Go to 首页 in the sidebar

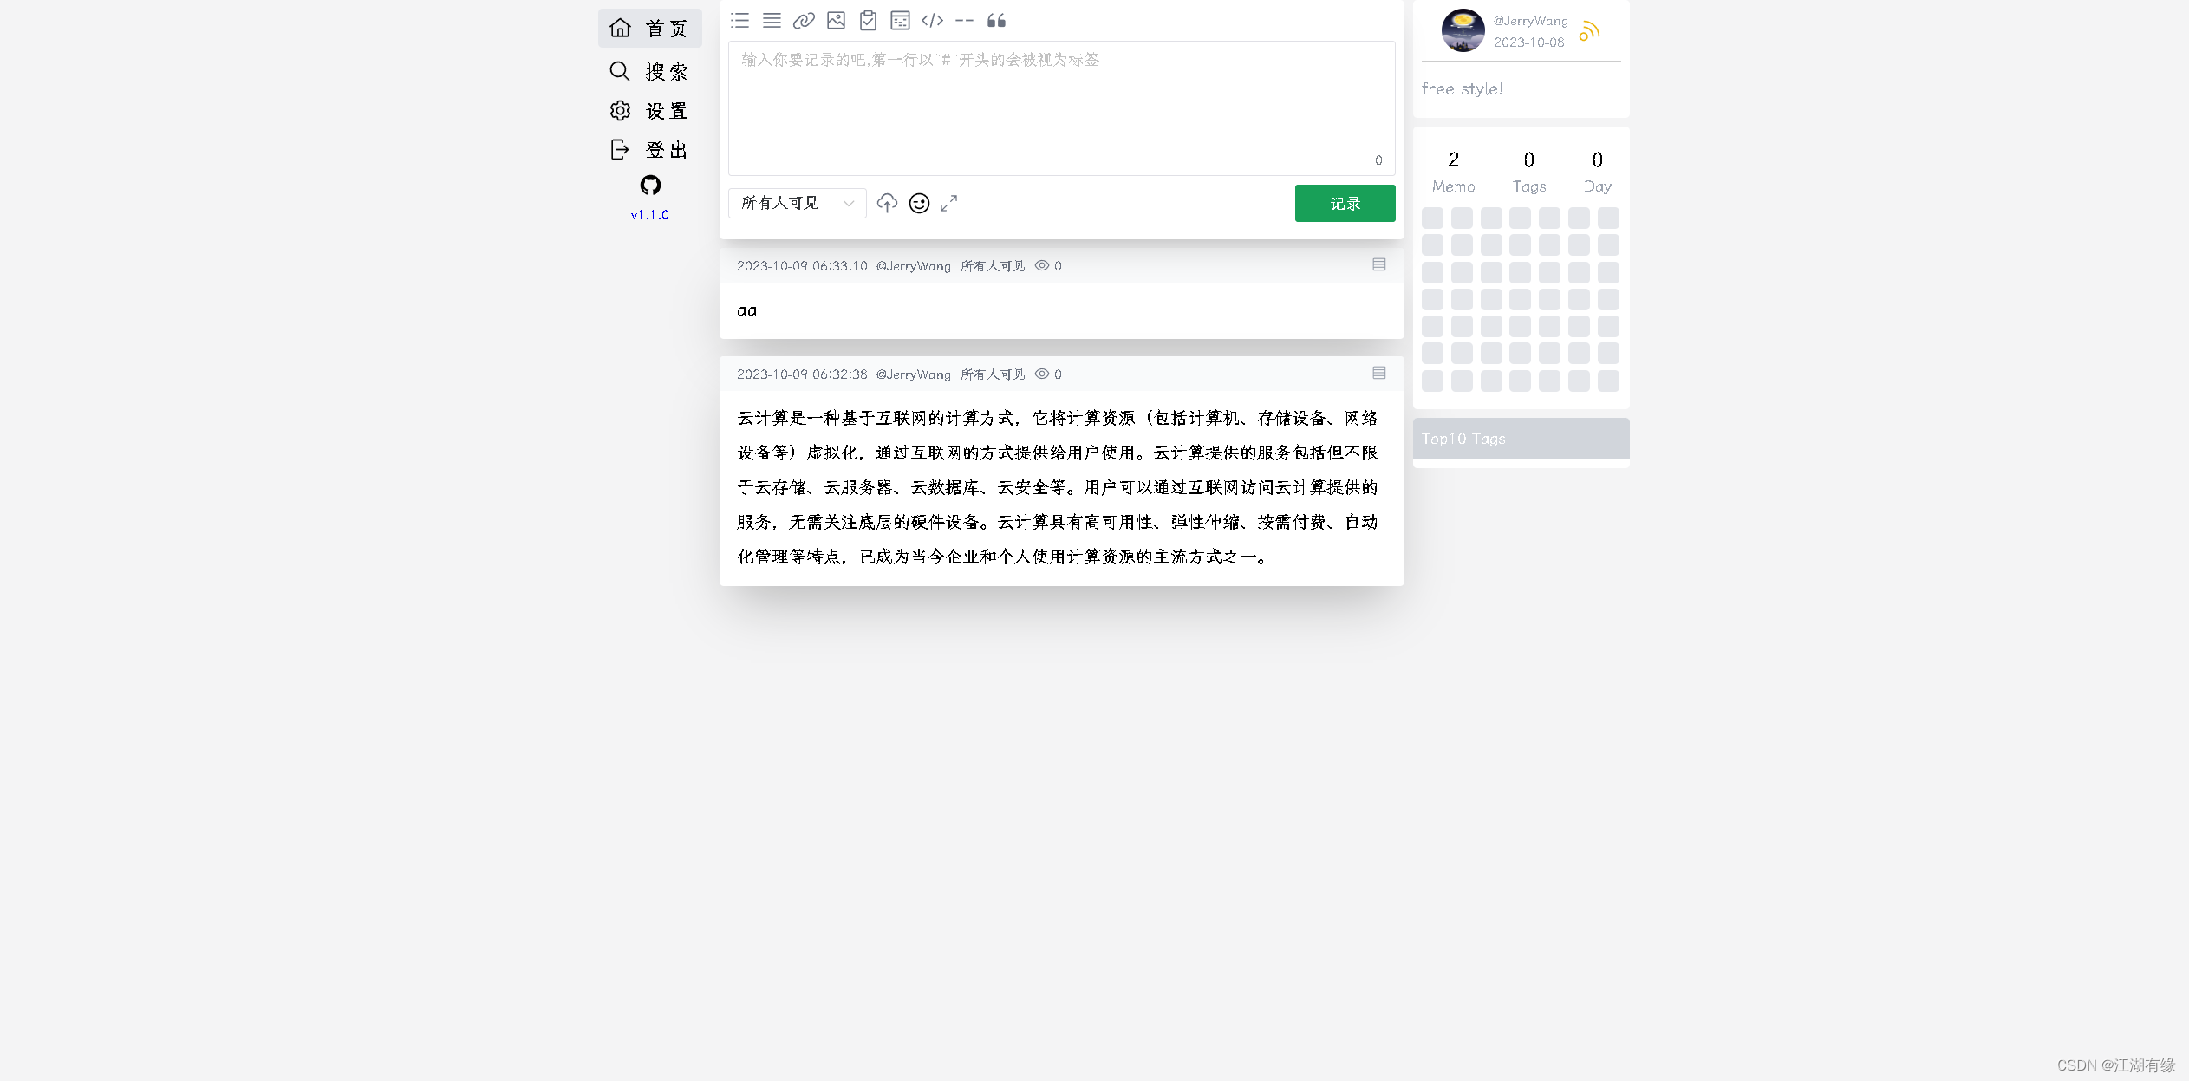tap(650, 28)
